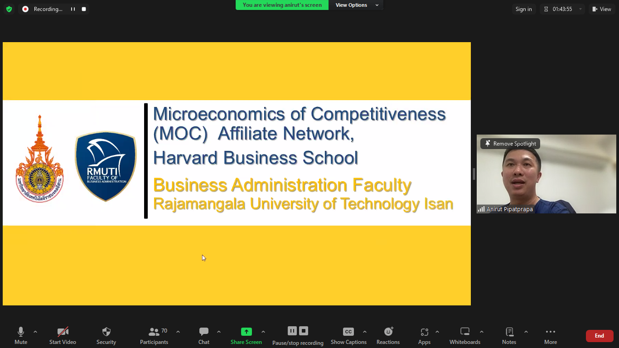
Task: Open the Reactions menu
Action: click(x=388, y=336)
